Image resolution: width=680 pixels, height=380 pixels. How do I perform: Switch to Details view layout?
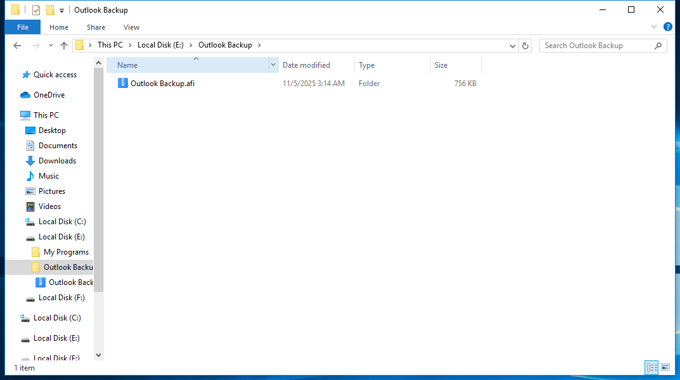click(651, 367)
